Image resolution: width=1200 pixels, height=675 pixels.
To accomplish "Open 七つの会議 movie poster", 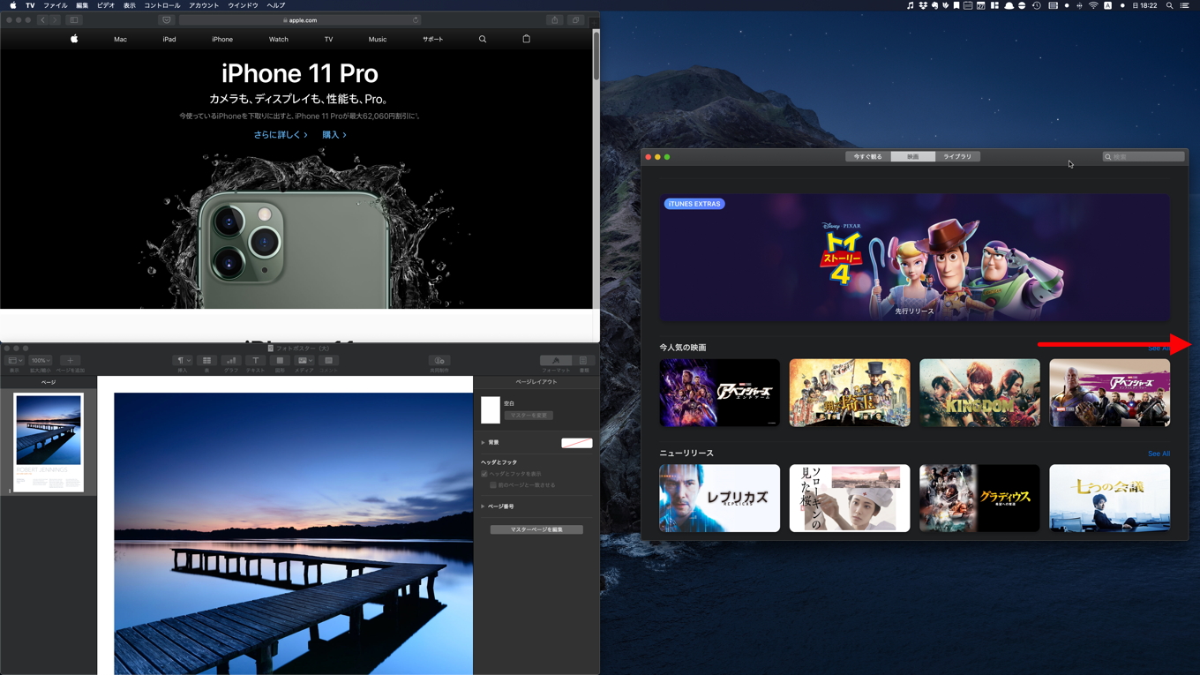I will (1110, 499).
